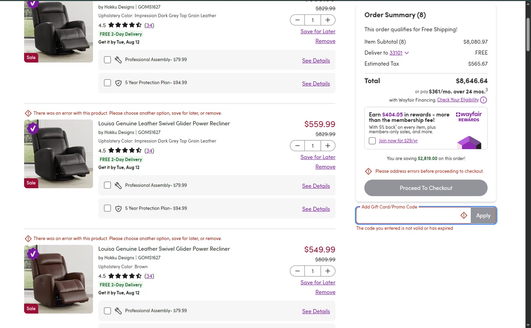531x328 pixels.
Task: Open Louisa recliner title with Brown upholstery
Action: pos(164,249)
